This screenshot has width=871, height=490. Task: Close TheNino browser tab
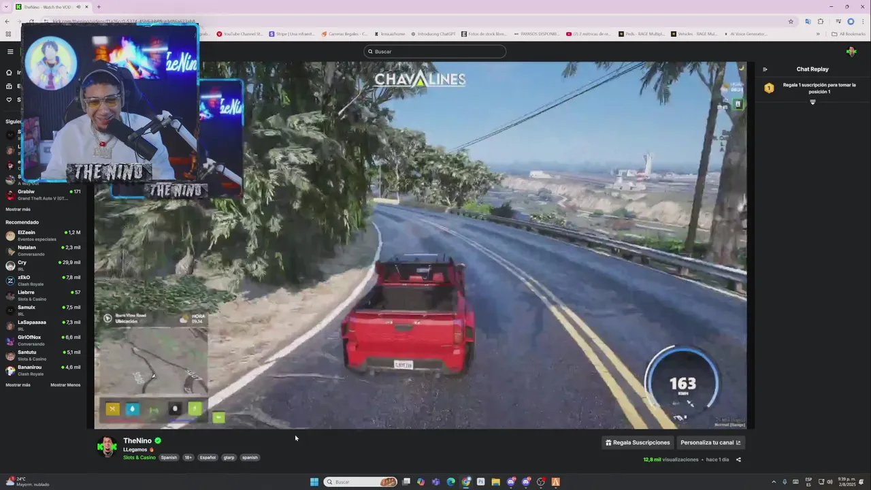click(86, 7)
